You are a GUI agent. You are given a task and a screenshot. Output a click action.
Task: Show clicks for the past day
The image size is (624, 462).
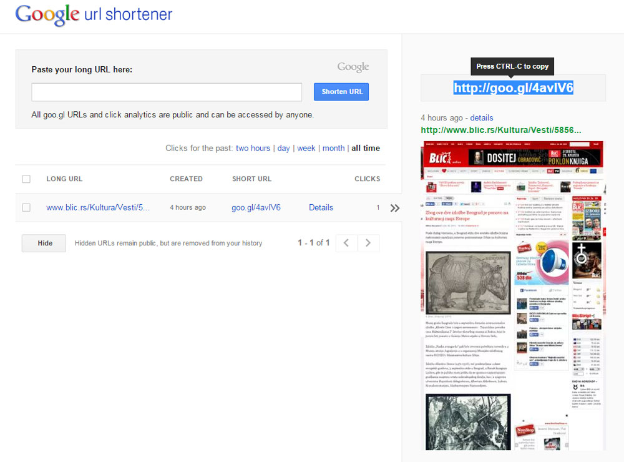(x=283, y=148)
